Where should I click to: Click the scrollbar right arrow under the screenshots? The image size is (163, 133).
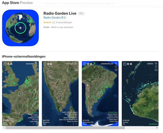coord(157,128)
